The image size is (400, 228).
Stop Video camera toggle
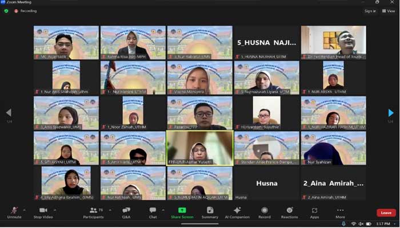point(43,211)
